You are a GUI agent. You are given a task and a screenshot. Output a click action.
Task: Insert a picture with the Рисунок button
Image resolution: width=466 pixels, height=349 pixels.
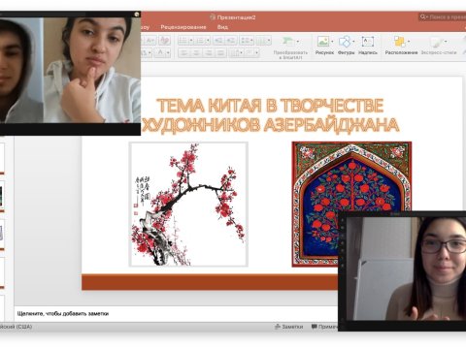(x=324, y=46)
